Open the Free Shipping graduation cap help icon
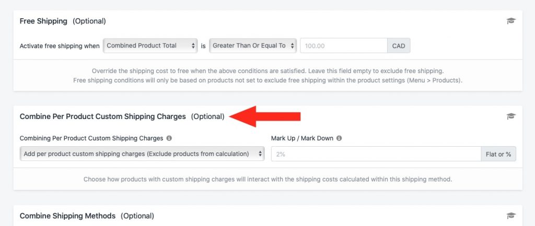535x226 pixels. [511, 21]
